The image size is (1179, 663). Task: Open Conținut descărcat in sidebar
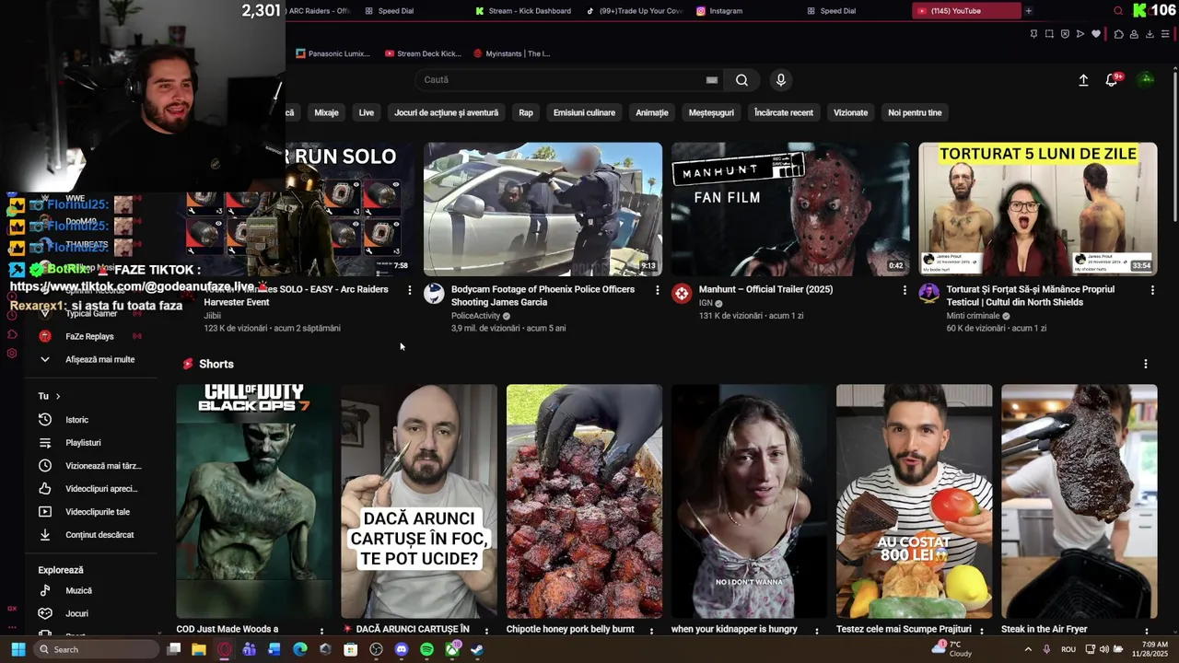(x=90, y=535)
